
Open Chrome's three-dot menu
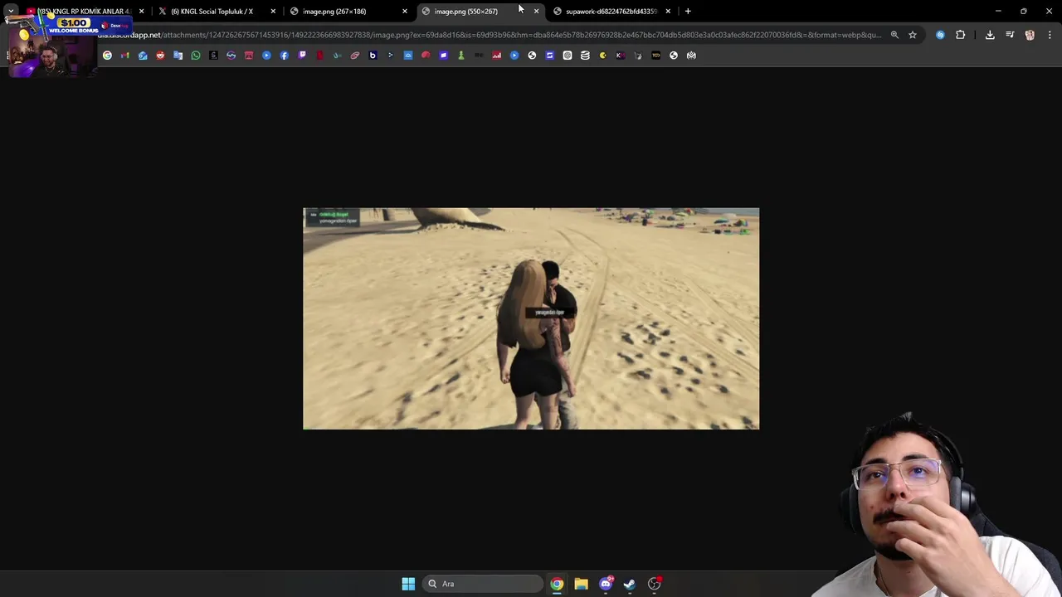tap(1050, 35)
